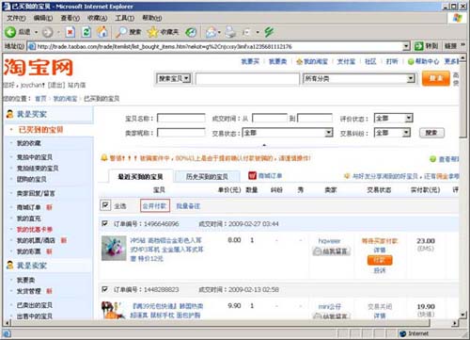The height and width of the screenshot is (340, 470).
Task: Open Favorites star toolbar button
Action: [153, 32]
